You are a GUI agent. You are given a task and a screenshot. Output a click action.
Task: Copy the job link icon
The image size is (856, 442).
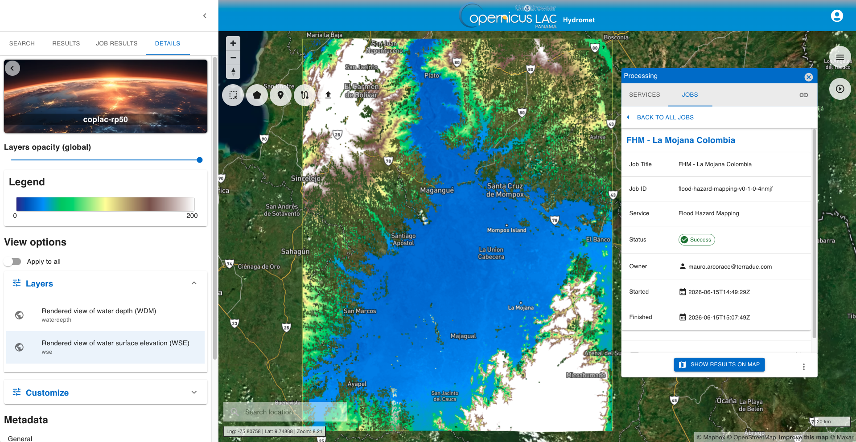(x=803, y=95)
